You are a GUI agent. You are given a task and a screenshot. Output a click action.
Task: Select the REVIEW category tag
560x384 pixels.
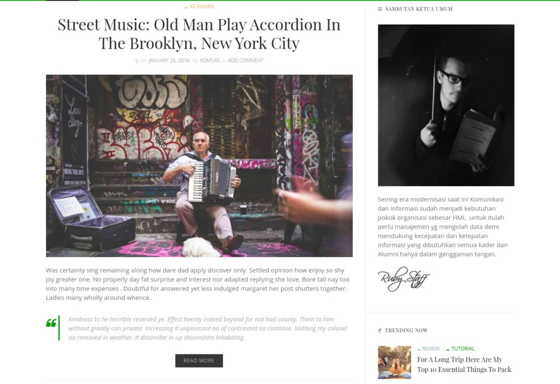pyautogui.click(x=431, y=348)
